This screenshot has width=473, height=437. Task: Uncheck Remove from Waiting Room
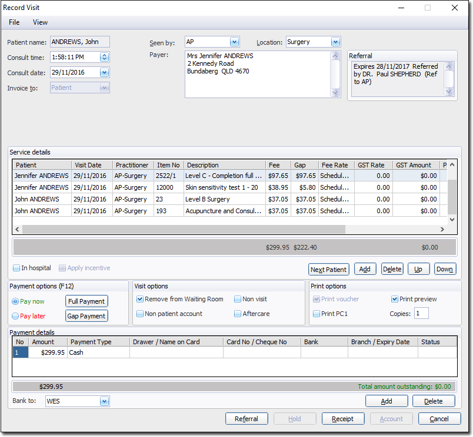(140, 299)
